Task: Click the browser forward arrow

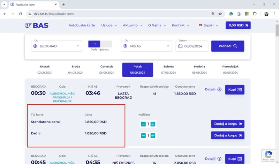Action: click(x=13, y=14)
